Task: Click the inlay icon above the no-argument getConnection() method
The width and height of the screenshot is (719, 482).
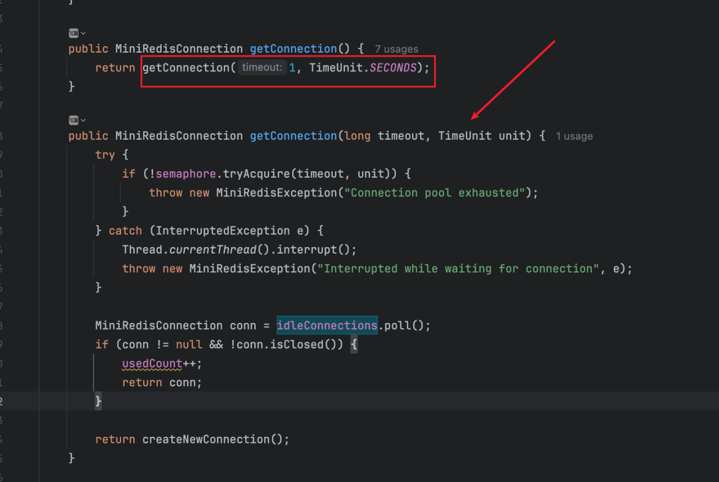Action: coord(73,33)
